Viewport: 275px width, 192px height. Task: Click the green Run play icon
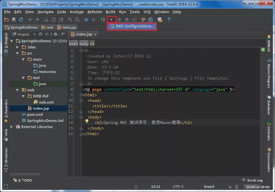pos(120,20)
